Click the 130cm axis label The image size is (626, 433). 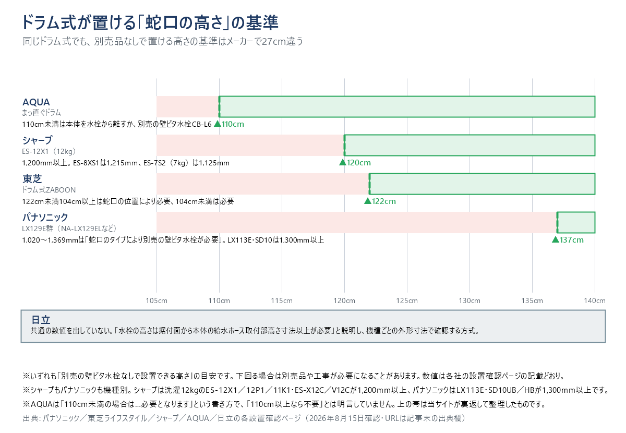469,301
